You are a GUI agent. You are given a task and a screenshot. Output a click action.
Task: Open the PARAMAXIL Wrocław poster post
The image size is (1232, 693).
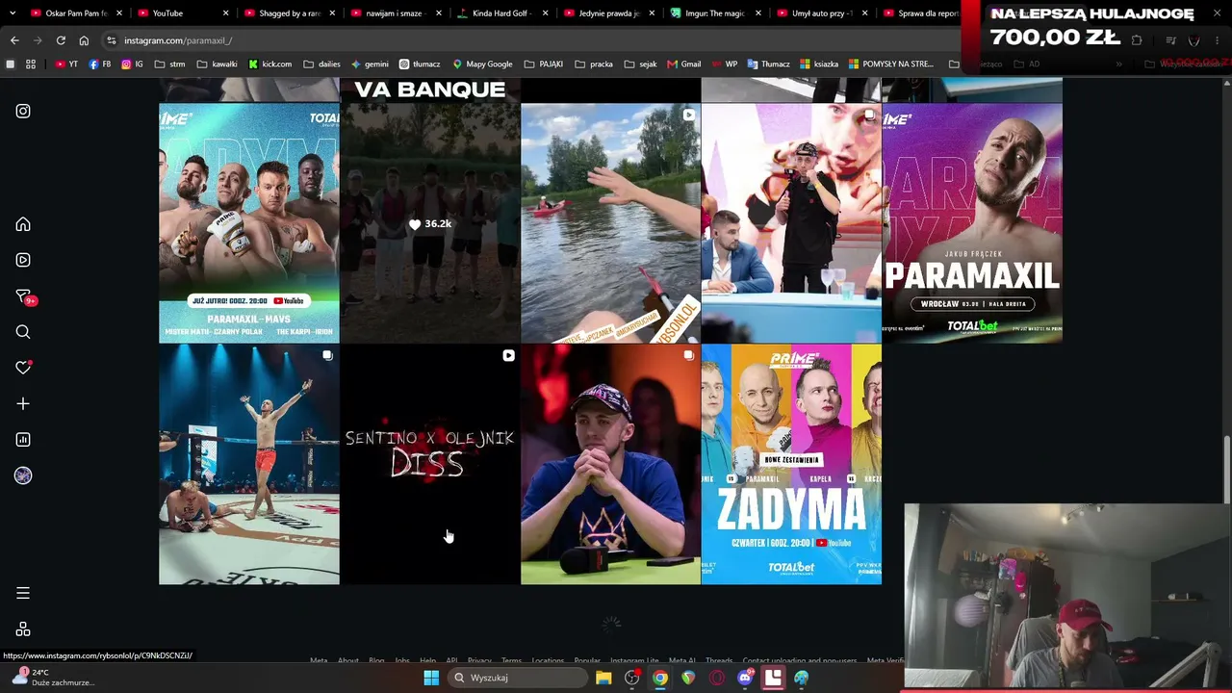(972, 223)
